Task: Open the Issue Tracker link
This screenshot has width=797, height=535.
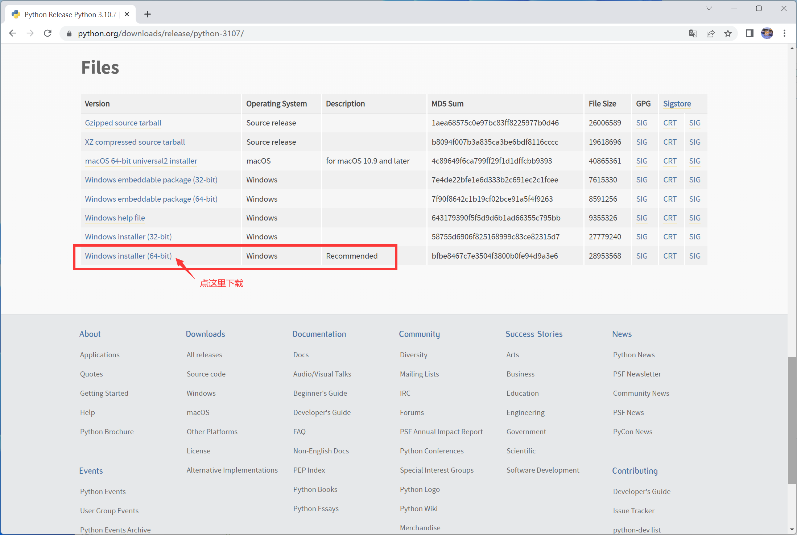Action: click(x=634, y=511)
